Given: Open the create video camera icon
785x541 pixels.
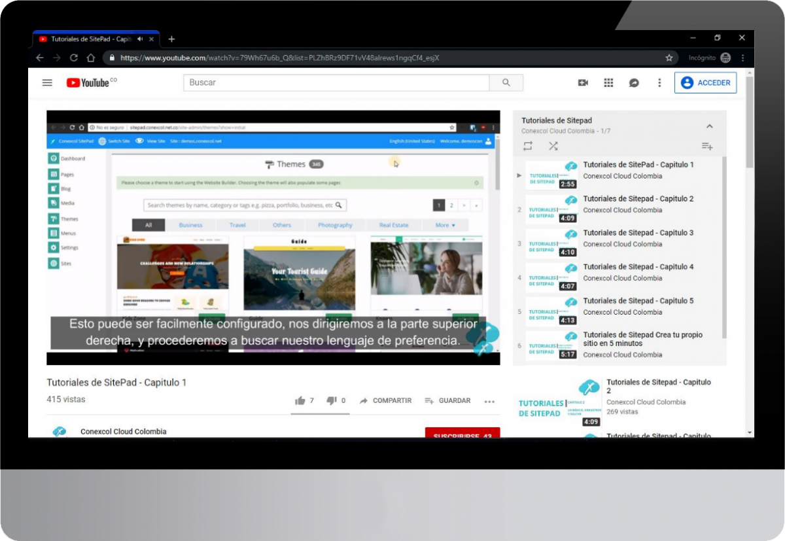Looking at the screenshot, I should click(x=583, y=82).
